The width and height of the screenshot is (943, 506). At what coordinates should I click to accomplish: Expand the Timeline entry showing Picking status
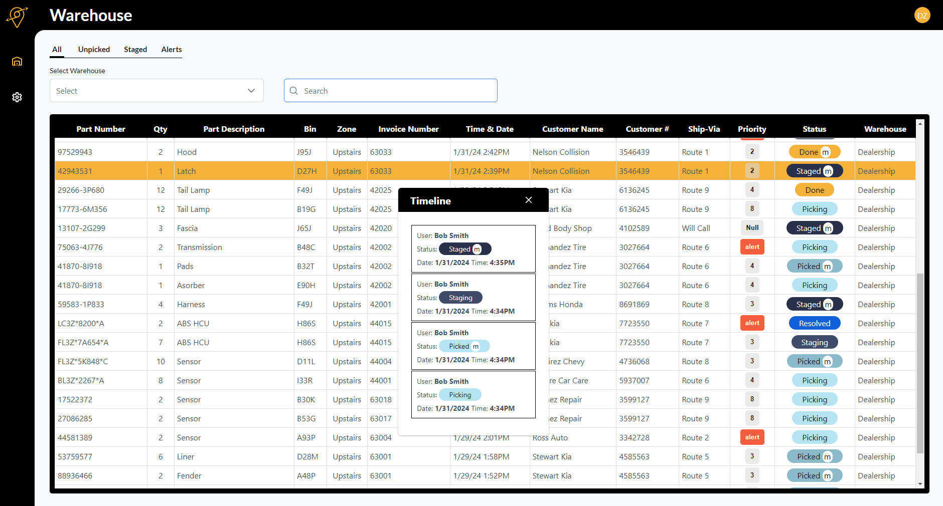[x=473, y=395]
